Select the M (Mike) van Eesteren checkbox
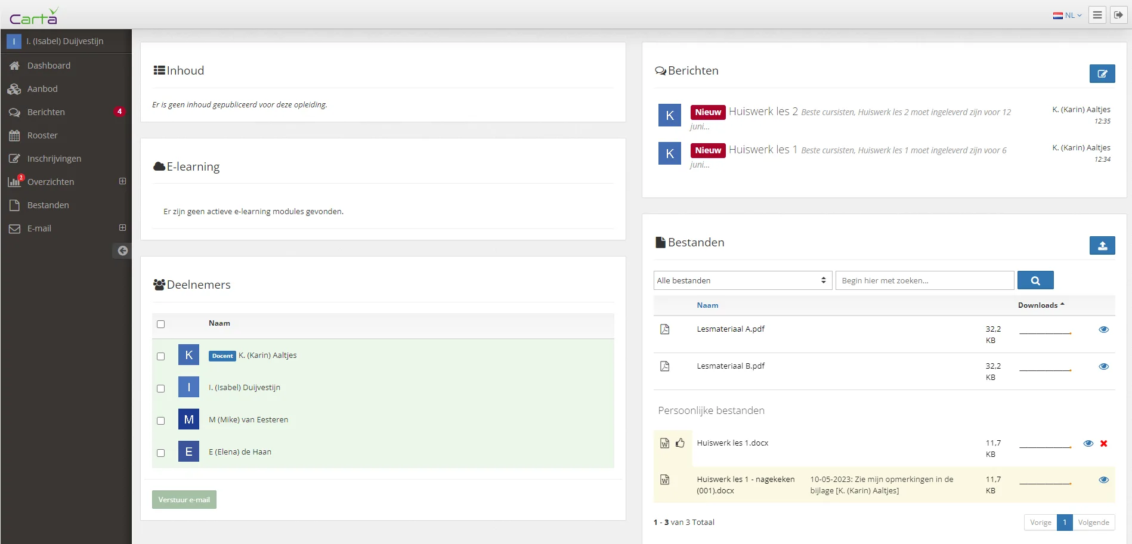This screenshot has width=1132, height=544. coord(160,421)
